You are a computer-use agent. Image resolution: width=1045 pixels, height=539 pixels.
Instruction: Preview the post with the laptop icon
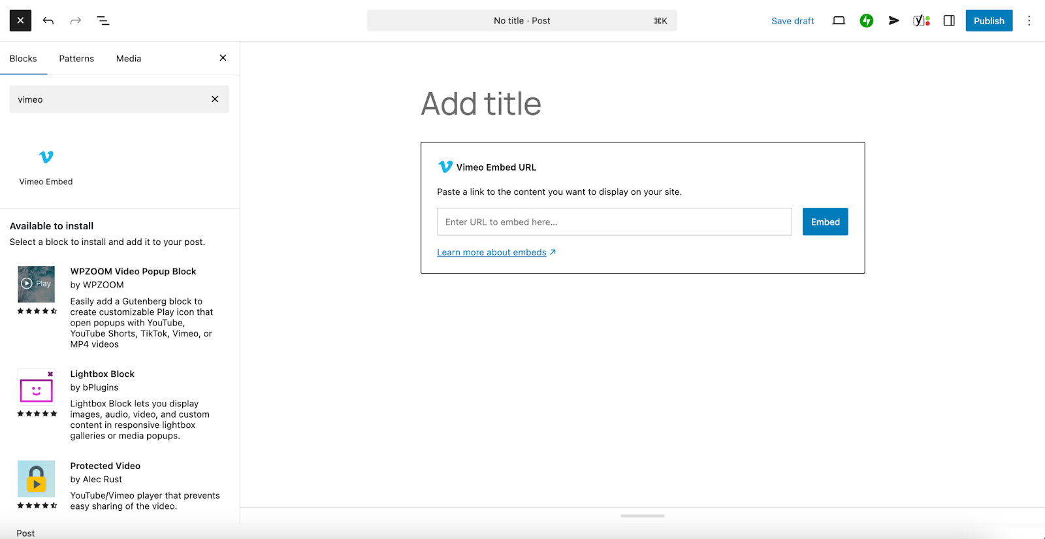839,21
